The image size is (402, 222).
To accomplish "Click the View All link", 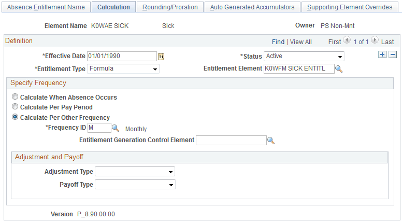I will coord(301,42).
